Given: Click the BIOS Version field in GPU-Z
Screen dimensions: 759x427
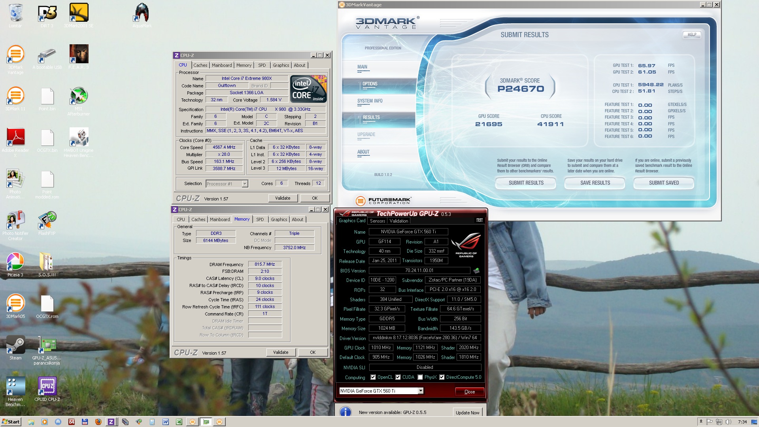Looking at the screenshot, I should click(x=419, y=270).
